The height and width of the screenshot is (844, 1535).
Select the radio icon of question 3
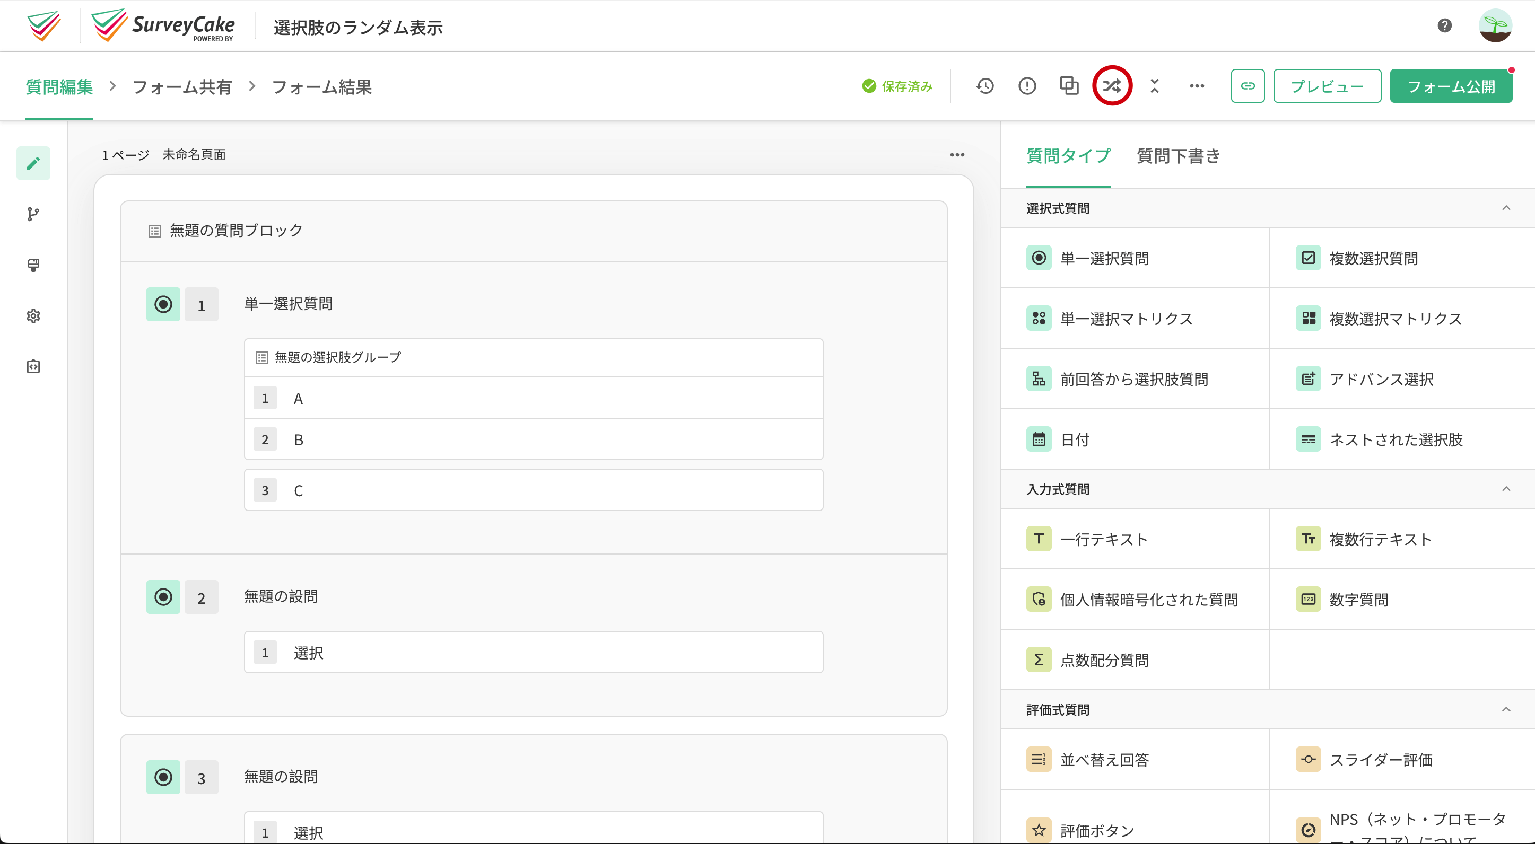[163, 777]
